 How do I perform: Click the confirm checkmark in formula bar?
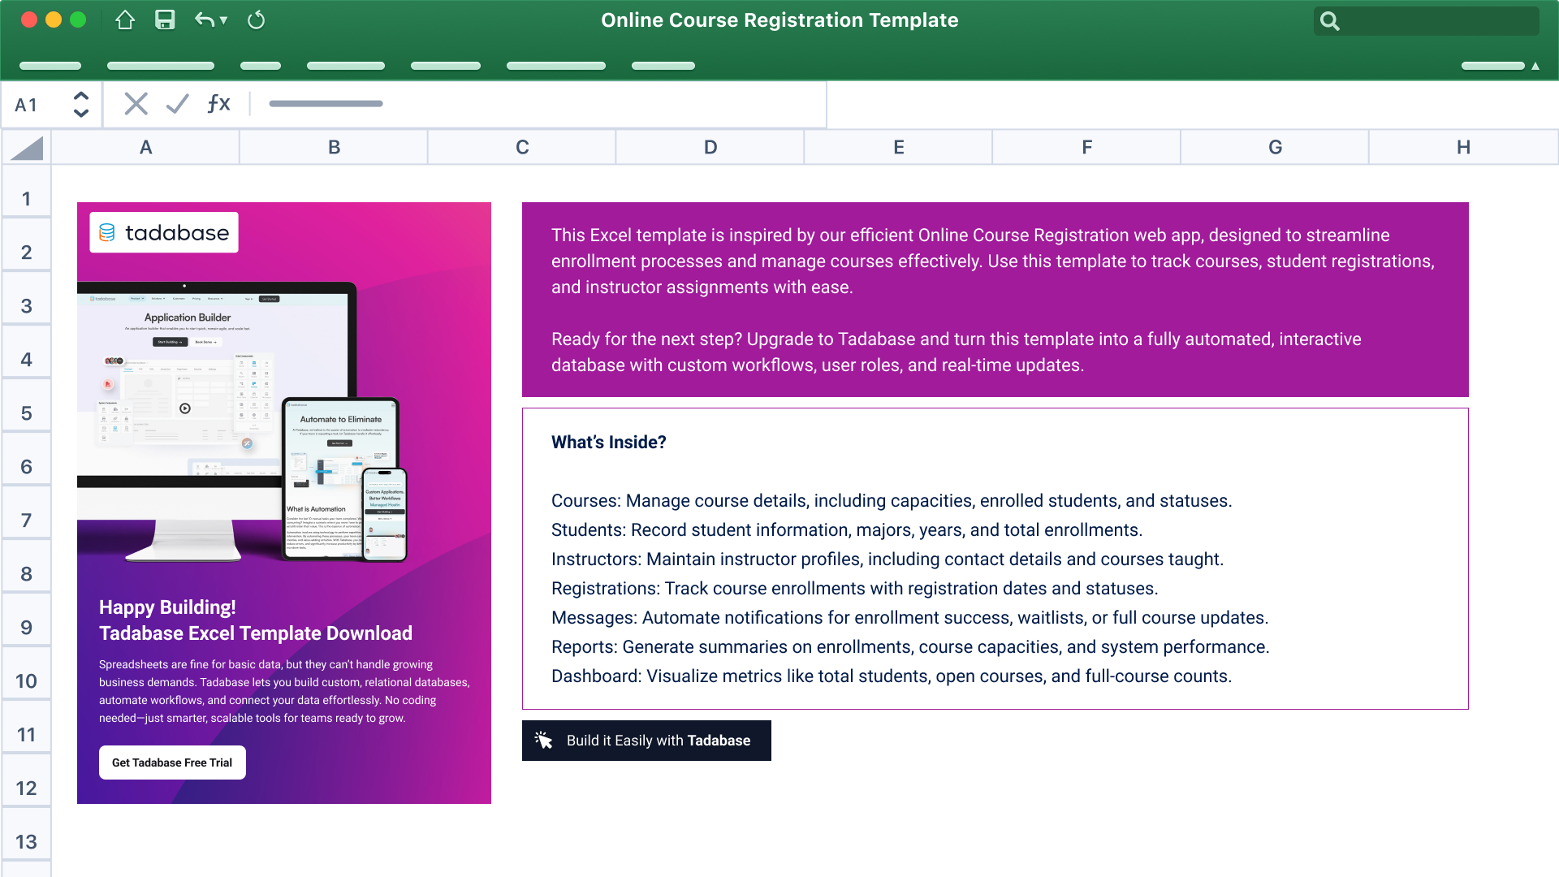click(x=177, y=104)
